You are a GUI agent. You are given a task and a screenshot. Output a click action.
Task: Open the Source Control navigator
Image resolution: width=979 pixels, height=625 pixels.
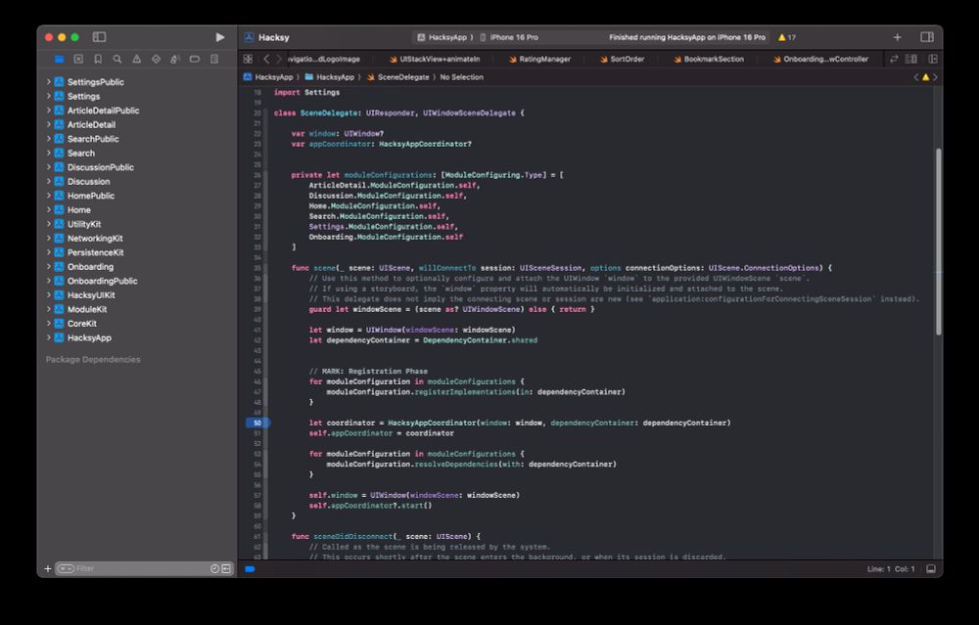click(78, 59)
